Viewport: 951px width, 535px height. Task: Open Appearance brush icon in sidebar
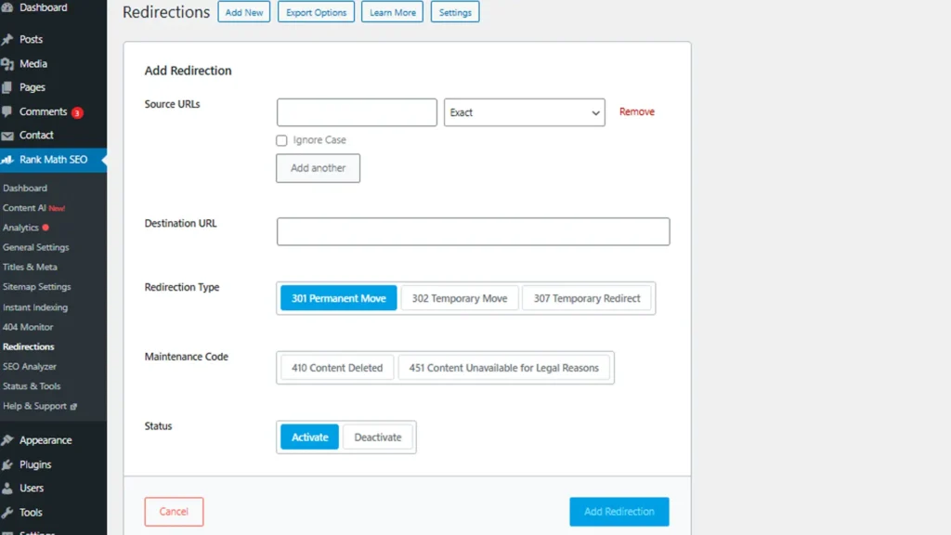(x=7, y=440)
